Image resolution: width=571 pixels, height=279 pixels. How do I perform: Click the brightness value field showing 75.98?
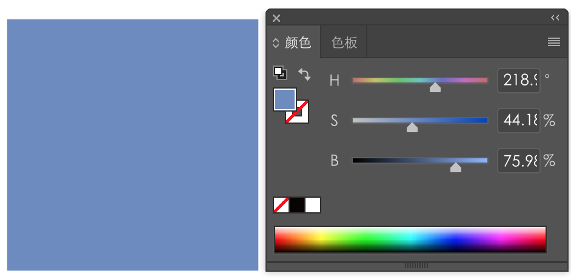tap(519, 161)
